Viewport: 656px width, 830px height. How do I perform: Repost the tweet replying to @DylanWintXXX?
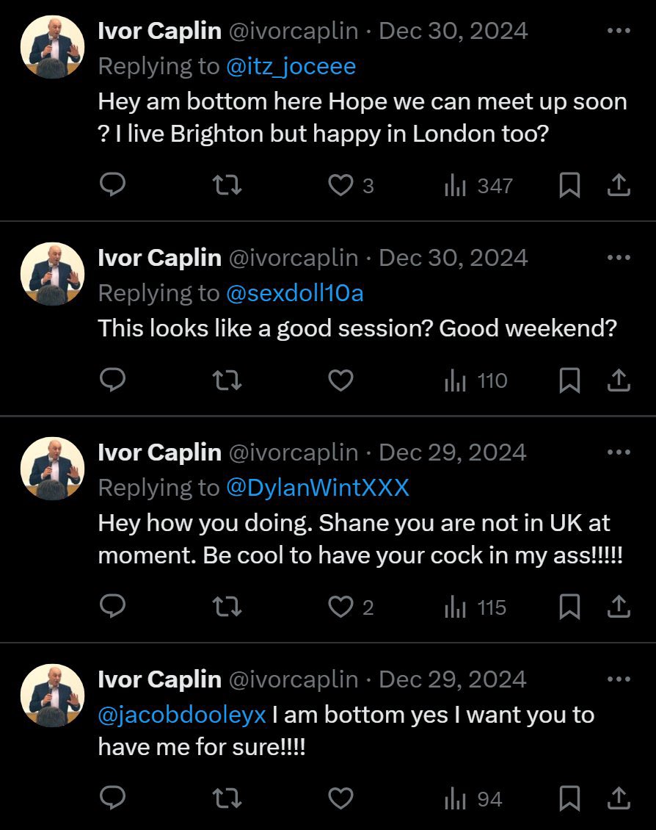(226, 607)
